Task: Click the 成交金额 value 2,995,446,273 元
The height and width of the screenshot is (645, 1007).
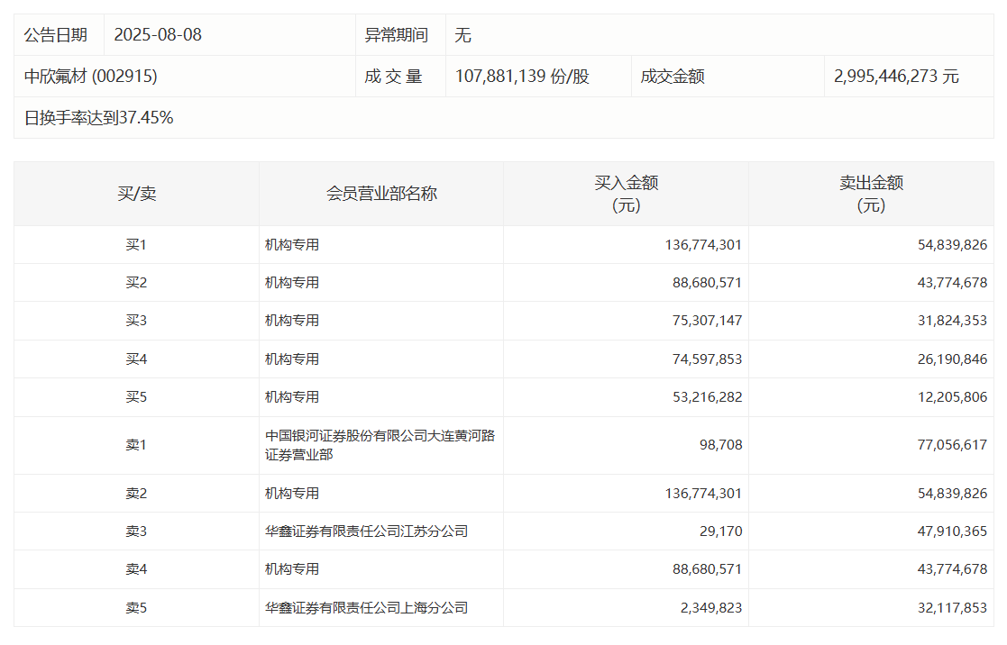Action: point(896,77)
